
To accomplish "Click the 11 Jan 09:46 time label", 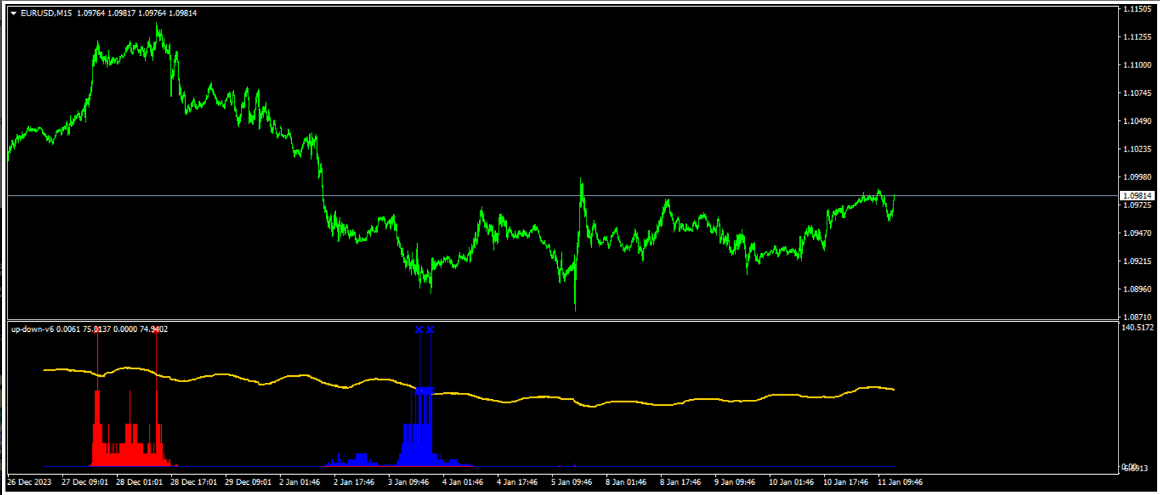I will click(x=900, y=482).
